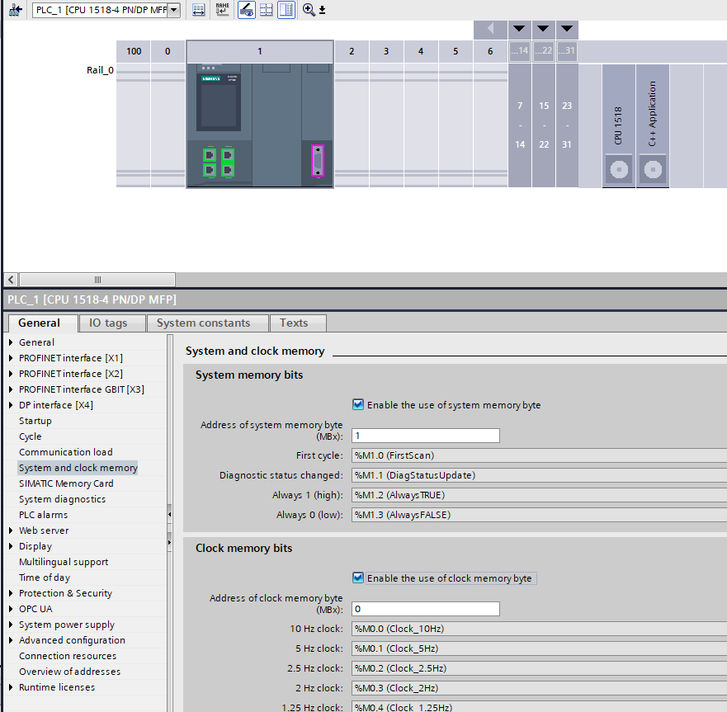727x712 pixels.
Task: Expand the collapsed slots 23-31 arrow
Action: tap(567, 29)
